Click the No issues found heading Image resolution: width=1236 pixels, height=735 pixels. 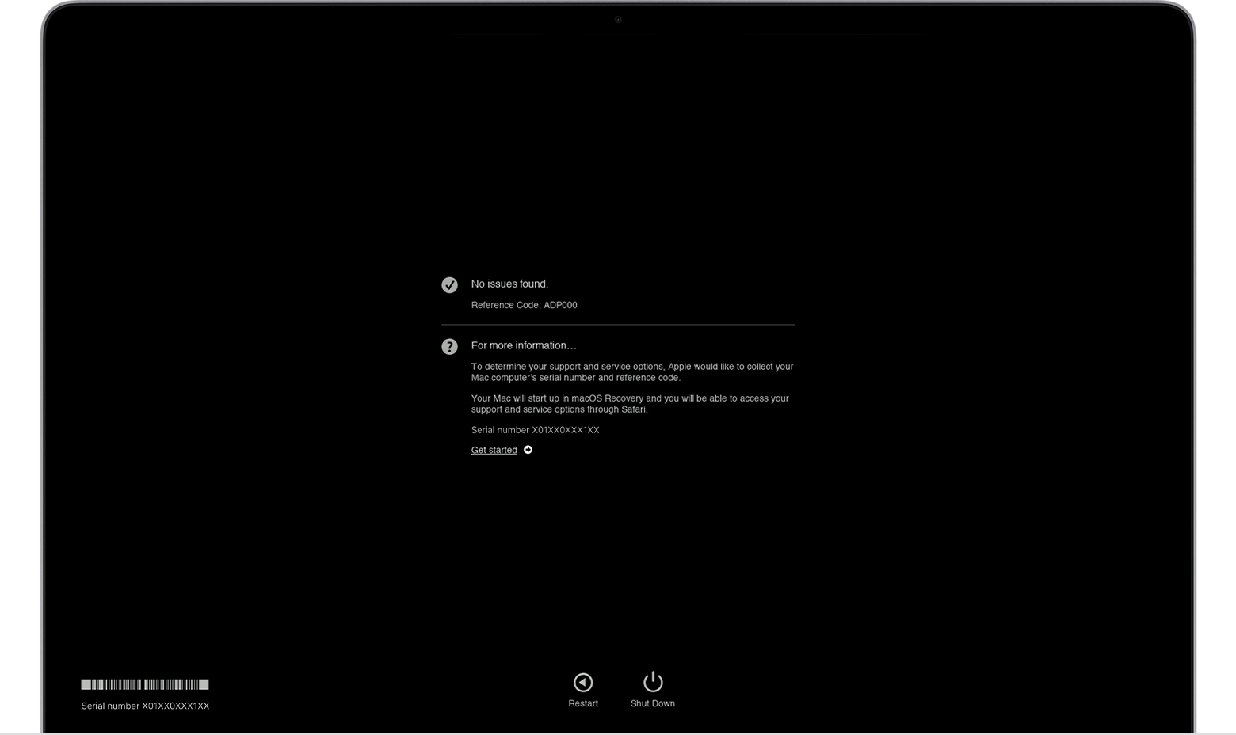tap(509, 284)
